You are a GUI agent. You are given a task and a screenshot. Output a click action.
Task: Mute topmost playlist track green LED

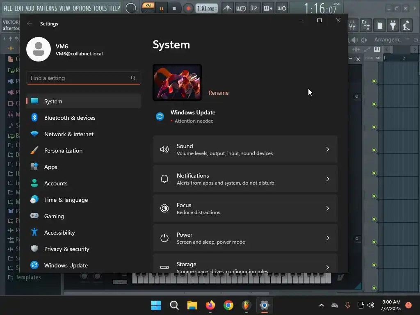click(x=374, y=81)
